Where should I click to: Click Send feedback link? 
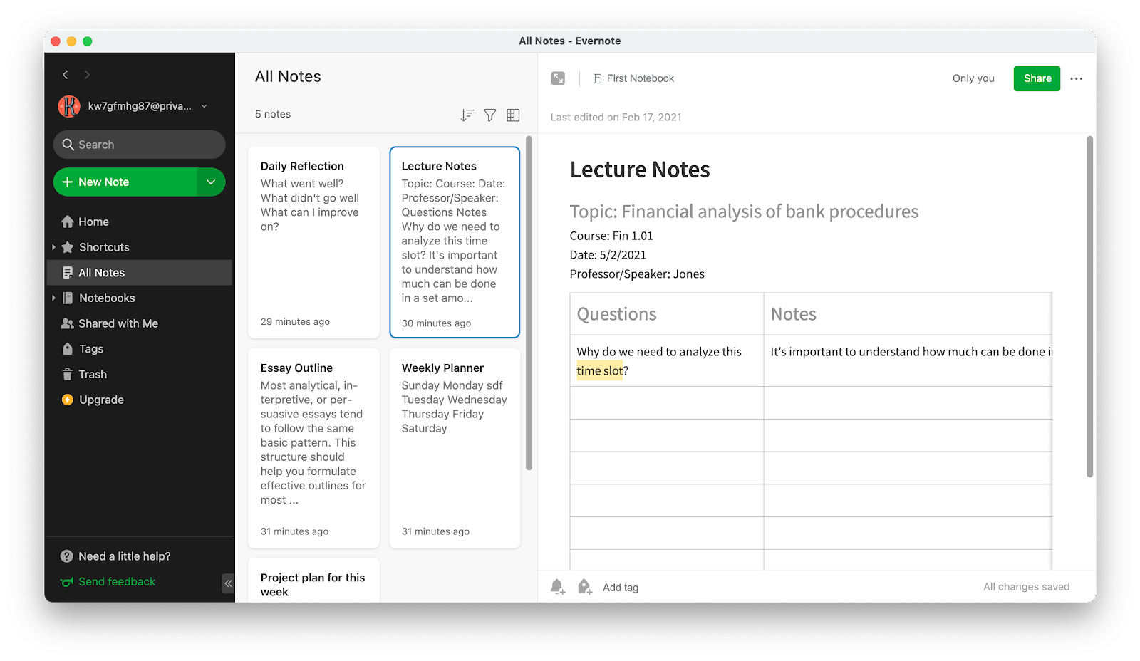click(108, 582)
